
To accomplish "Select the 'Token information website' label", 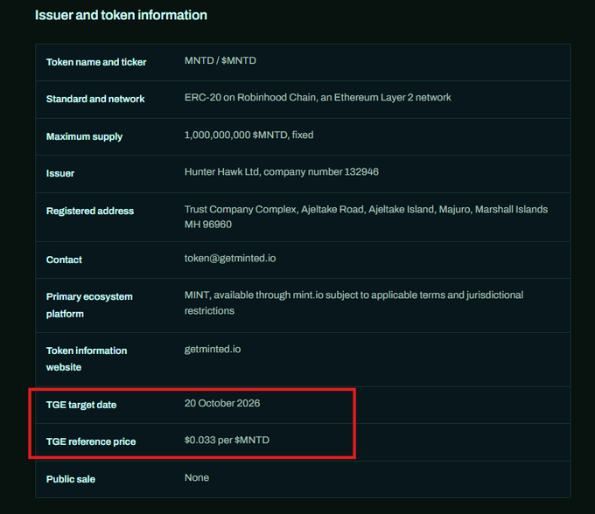I will tap(87, 358).
